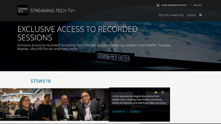
Task: Open Recently Watched menu item
Action: pos(171,15)
